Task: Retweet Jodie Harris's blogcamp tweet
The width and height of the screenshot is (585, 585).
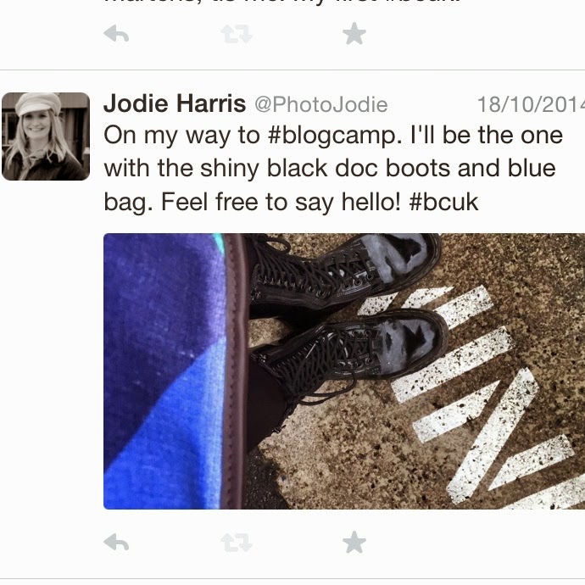Action: 237,543
